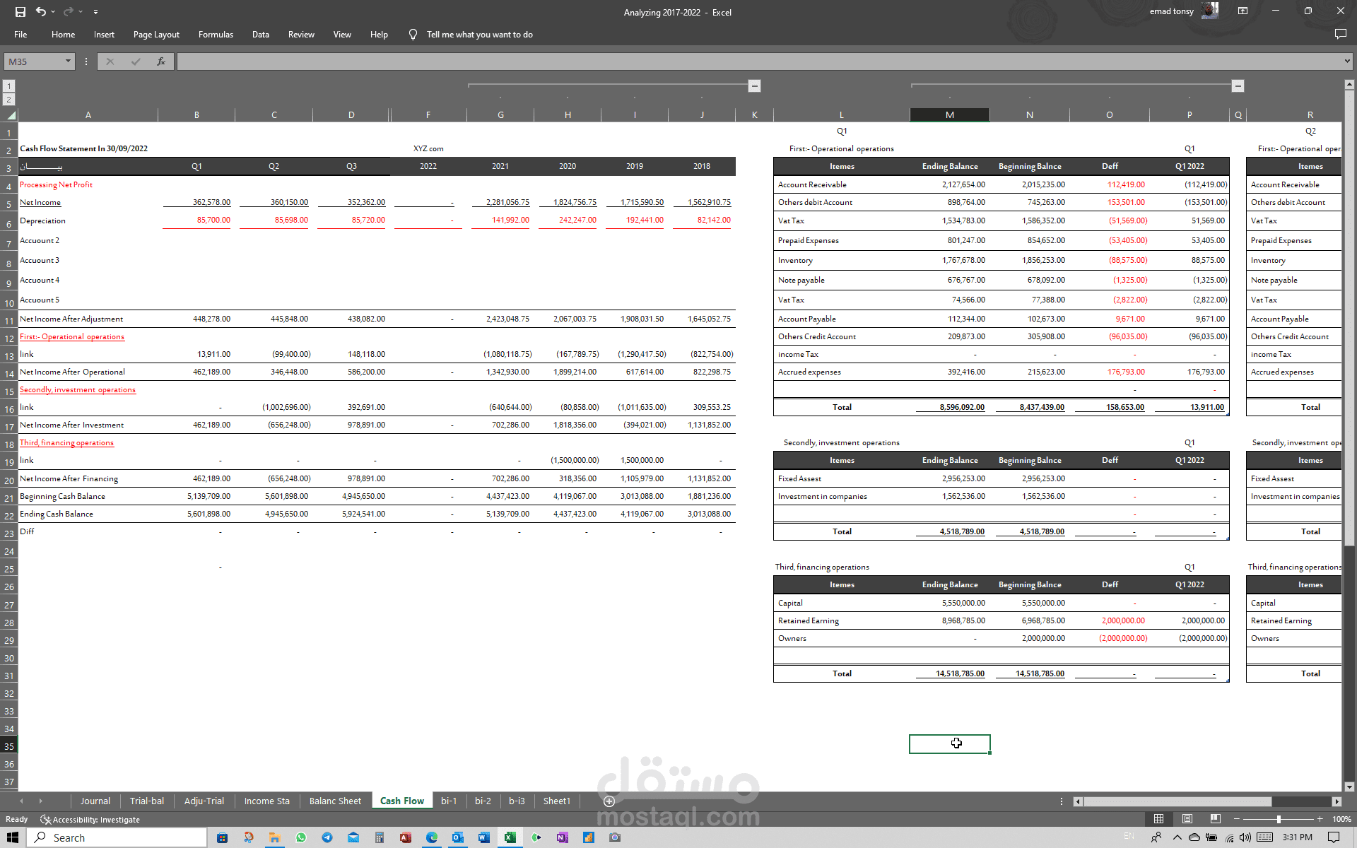Click the Insert Function fx icon
This screenshot has height=848, width=1357.
click(161, 61)
